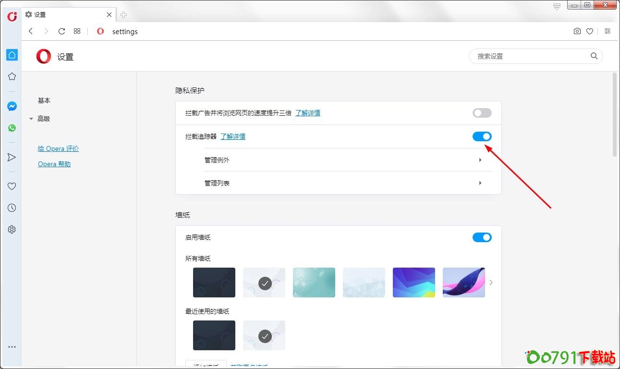Enable the ad blocker toggle
This screenshot has width=620, height=369.
pos(482,113)
